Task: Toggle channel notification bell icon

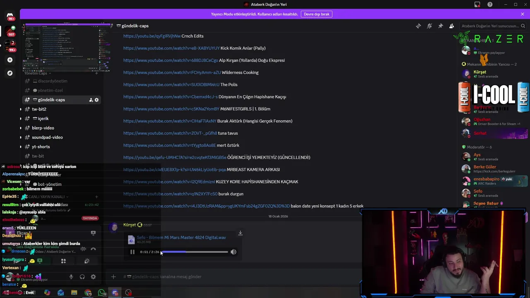Action: [x=429, y=26]
